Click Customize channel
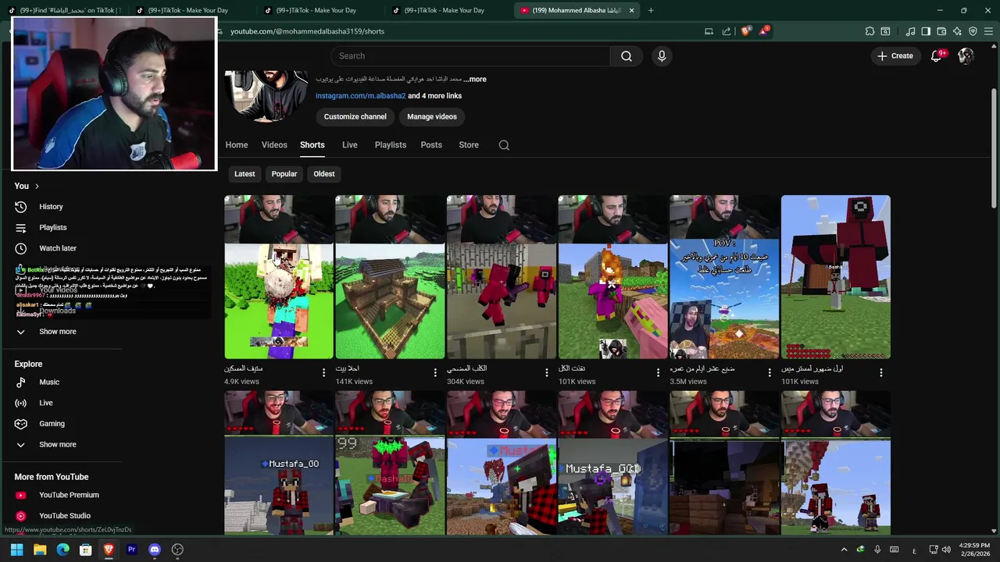The image size is (1000, 562). (355, 117)
